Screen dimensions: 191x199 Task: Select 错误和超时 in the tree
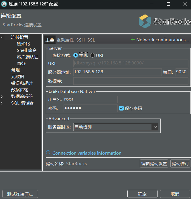pos(22,83)
